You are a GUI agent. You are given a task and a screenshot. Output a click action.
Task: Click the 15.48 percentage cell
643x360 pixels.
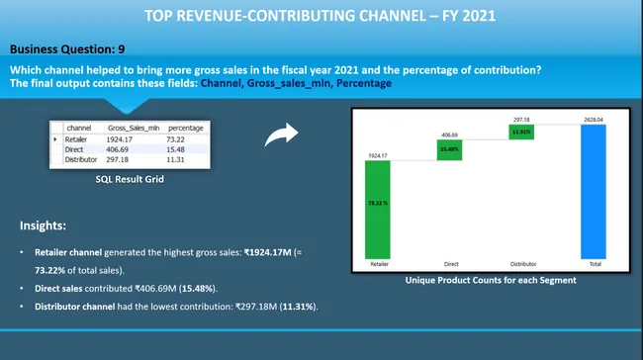(175, 149)
